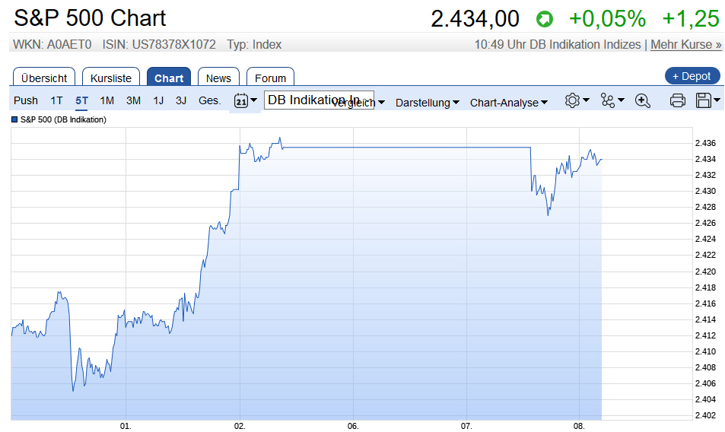Screen dimensions: 725x432
Task: Open the dropdown arrow beside the nodes icon
Action: tap(621, 100)
